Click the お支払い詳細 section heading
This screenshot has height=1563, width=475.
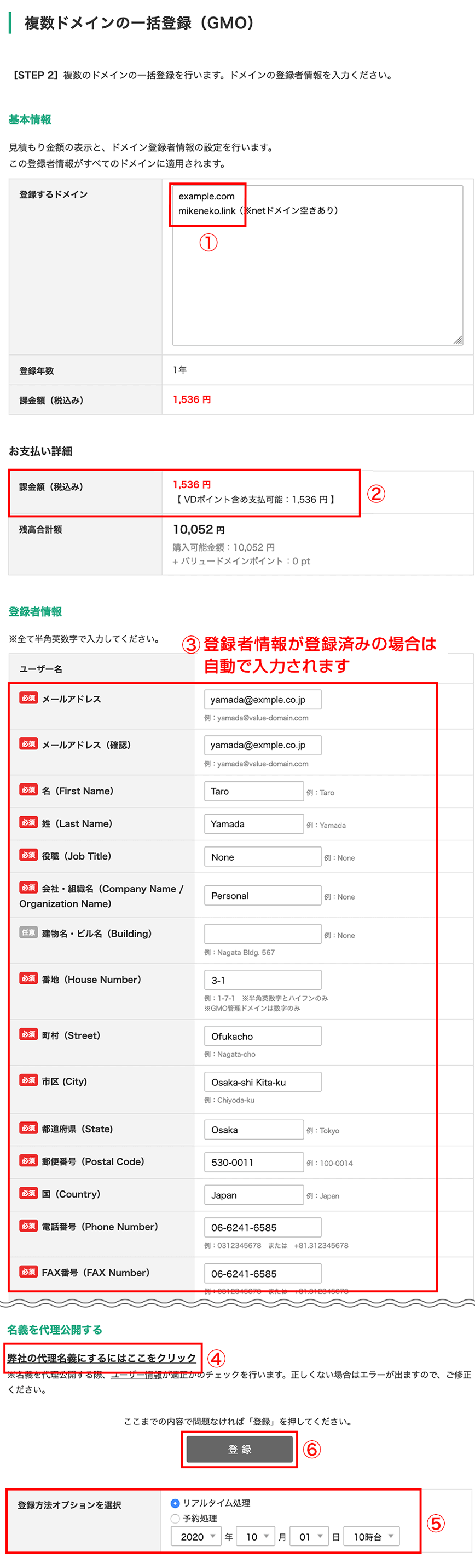click(x=40, y=451)
